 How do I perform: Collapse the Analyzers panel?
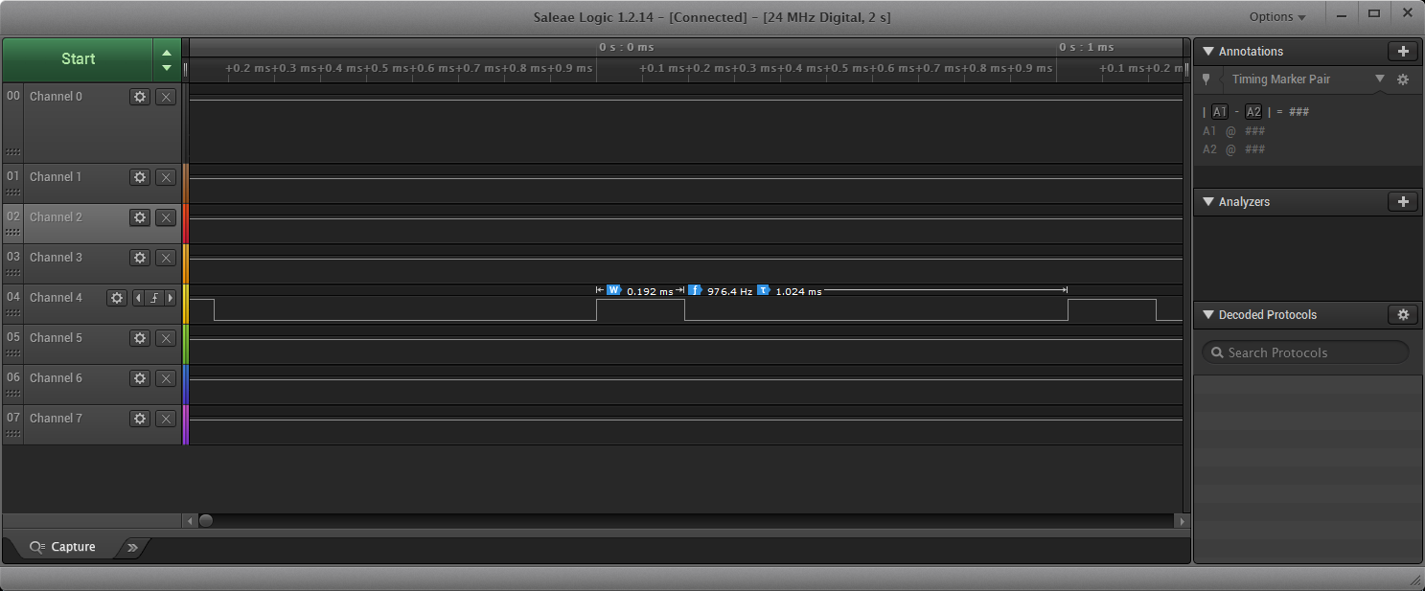pos(1208,202)
